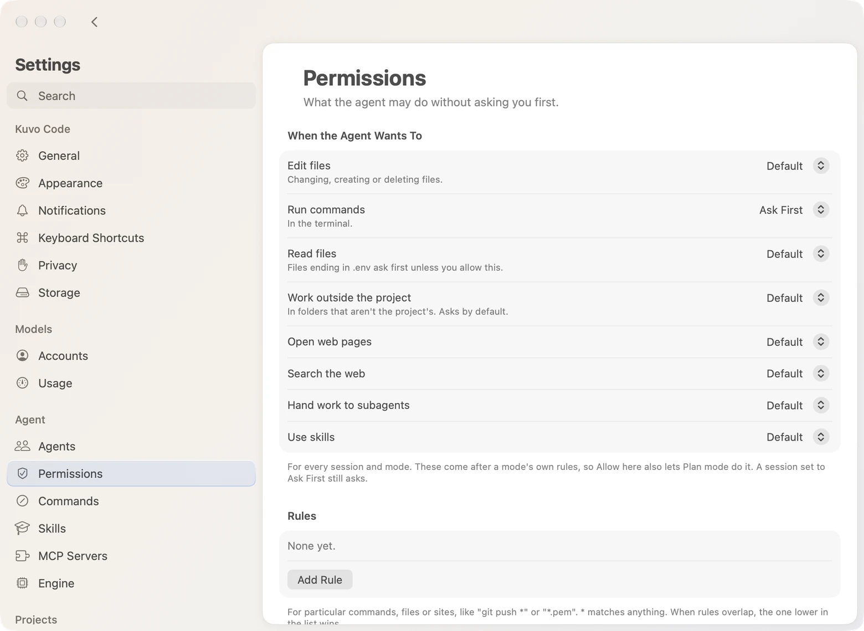The height and width of the screenshot is (631, 864).
Task: Click the Models sidebar group label
Action: pyautogui.click(x=34, y=329)
